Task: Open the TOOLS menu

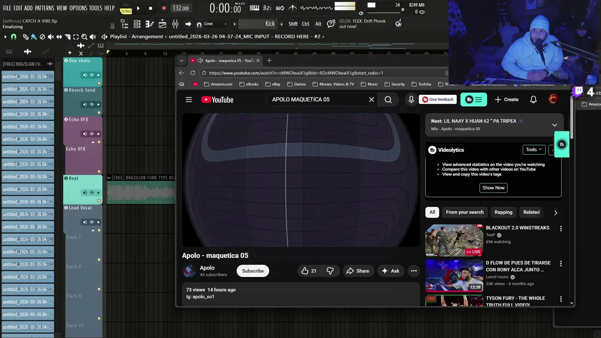Action: [95, 8]
